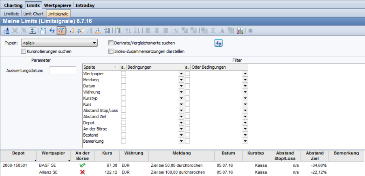Tick 'Index-Zusammensetzungen darstellen' checkbox

click(x=111, y=52)
